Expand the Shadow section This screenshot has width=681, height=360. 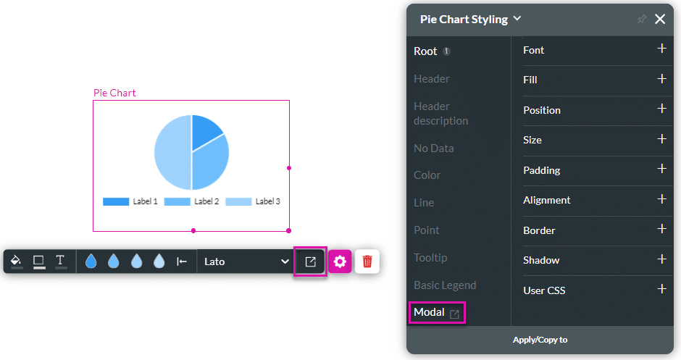(661, 259)
